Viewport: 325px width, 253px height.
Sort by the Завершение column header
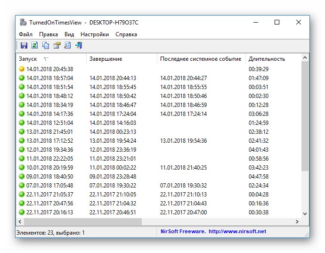pyautogui.click(x=106, y=59)
